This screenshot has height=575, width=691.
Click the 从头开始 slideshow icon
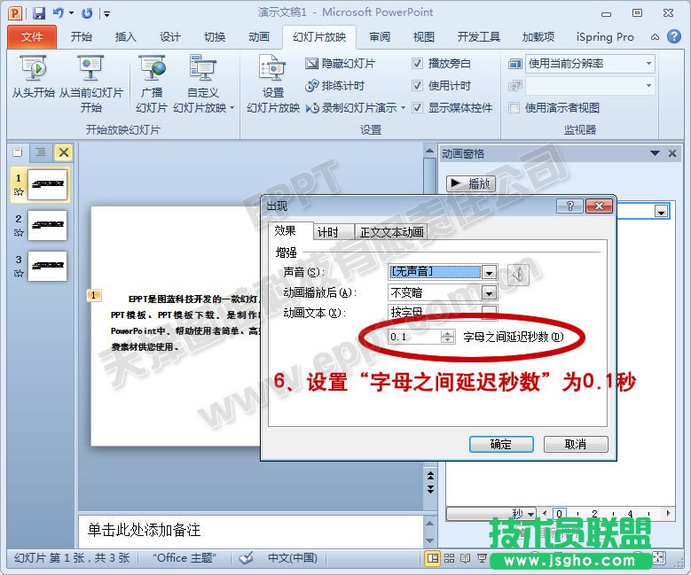(33, 69)
